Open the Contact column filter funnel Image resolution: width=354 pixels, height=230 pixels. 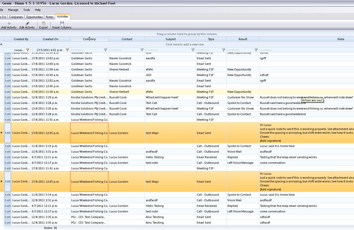tap(142, 50)
